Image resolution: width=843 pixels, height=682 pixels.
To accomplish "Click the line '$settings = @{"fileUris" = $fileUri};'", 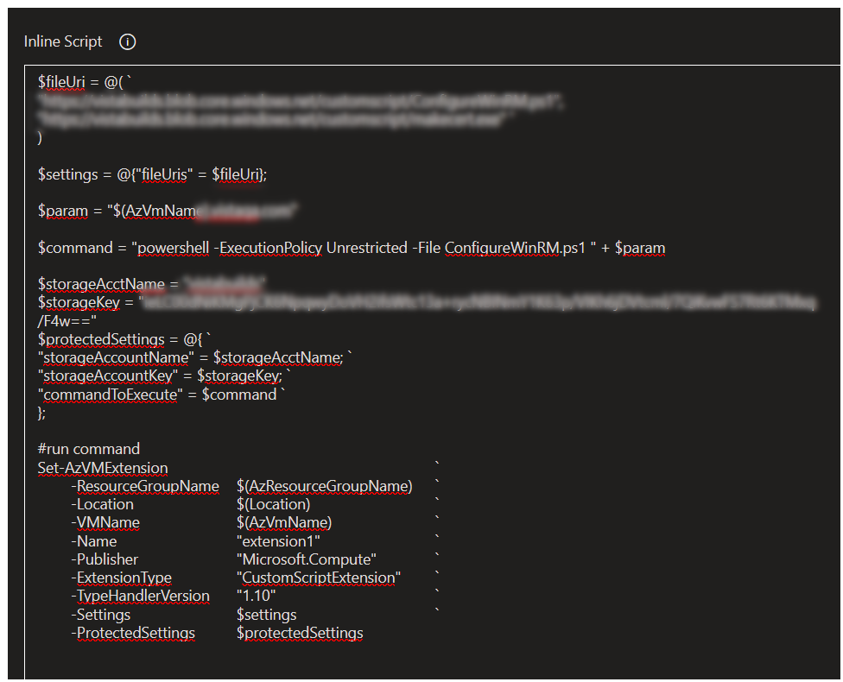I will 152,174.
